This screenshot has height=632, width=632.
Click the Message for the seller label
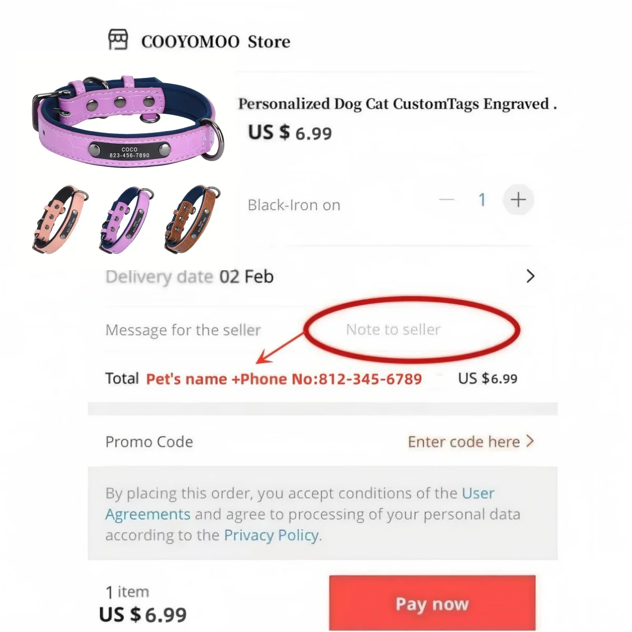click(x=183, y=330)
